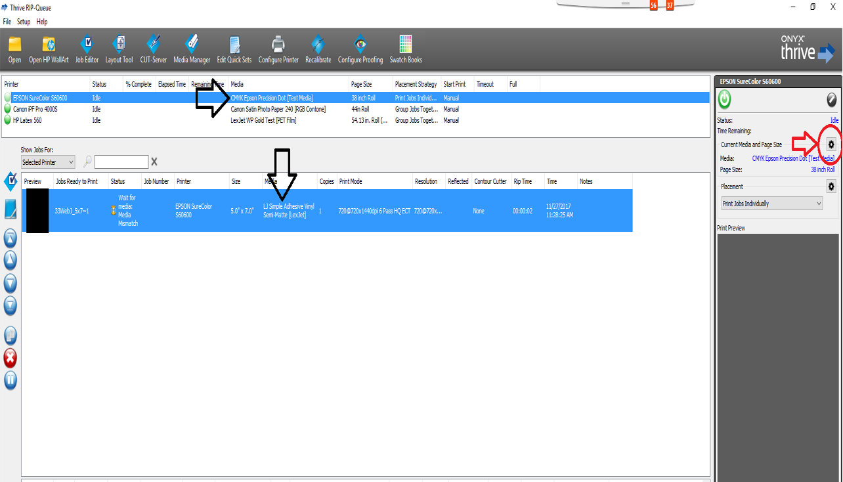Click the Contour Cutter column header

(490, 181)
